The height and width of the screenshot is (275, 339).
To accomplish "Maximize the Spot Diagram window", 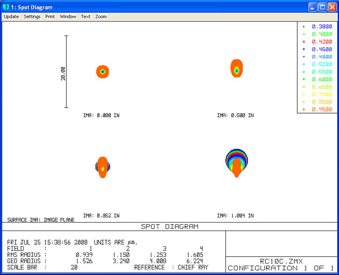I will (x=323, y=7).
